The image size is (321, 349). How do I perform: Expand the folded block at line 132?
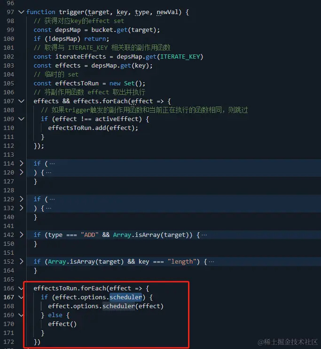[x=21, y=208]
